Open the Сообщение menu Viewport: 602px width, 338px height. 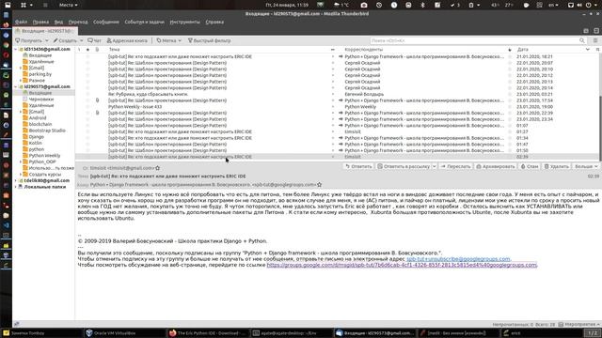(106, 22)
